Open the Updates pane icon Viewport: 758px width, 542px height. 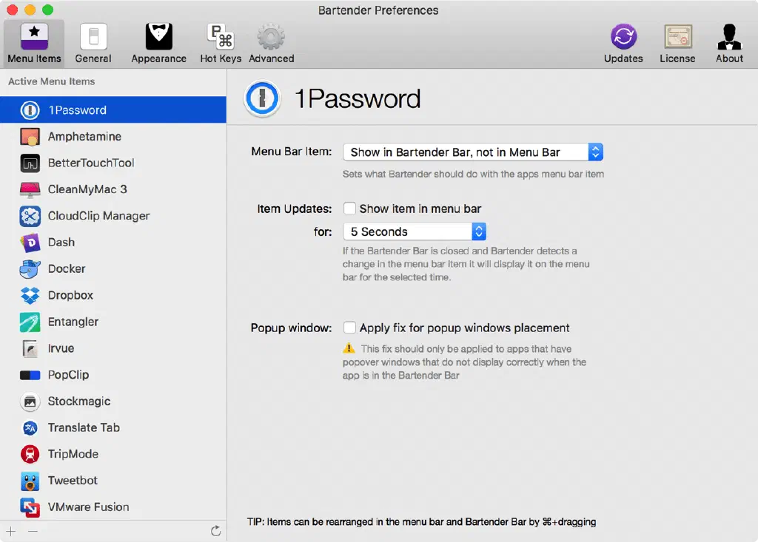623,38
